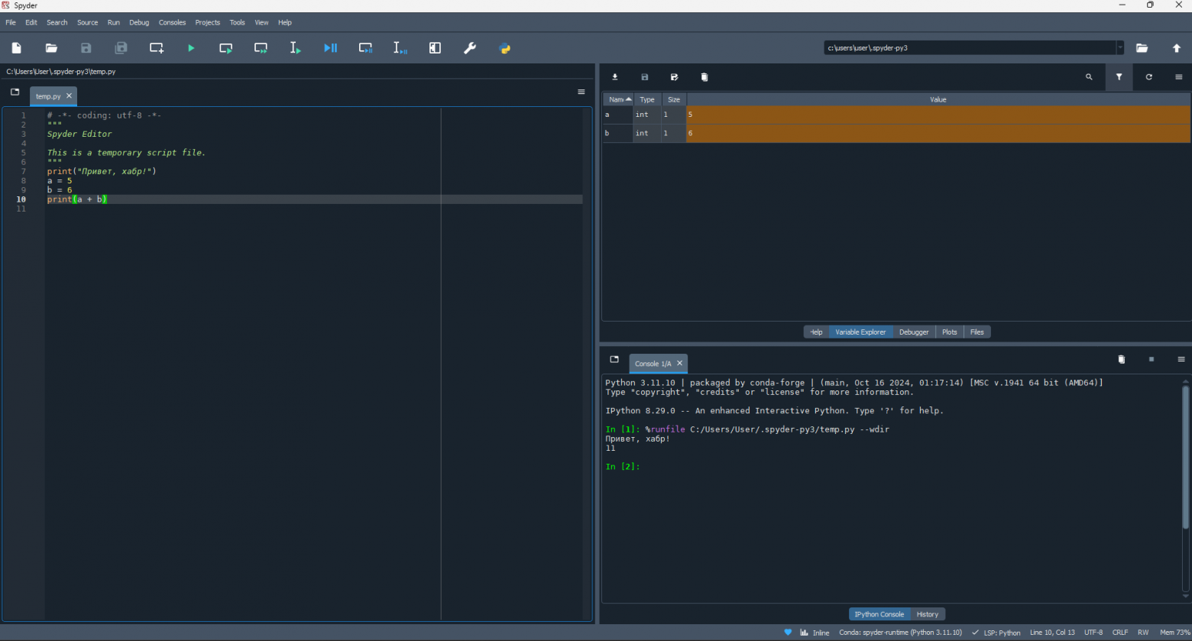
Task: Open Preferences with the wrench icon
Action: click(470, 48)
